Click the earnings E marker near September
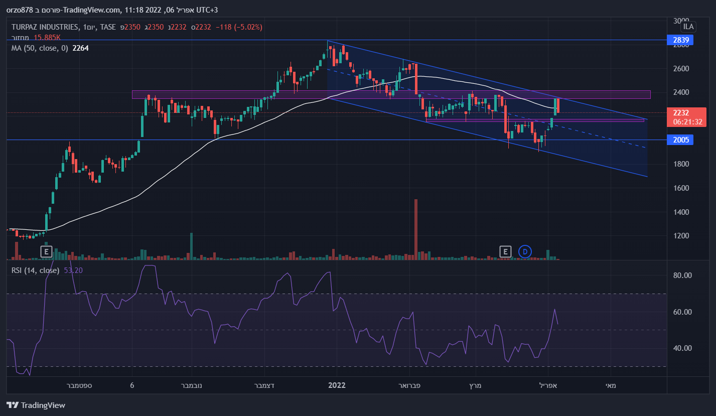This screenshot has width=716, height=416. pyautogui.click(x=46, y=251)
